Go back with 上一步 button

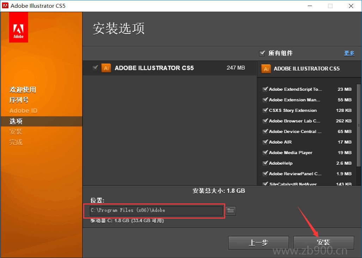258,243
